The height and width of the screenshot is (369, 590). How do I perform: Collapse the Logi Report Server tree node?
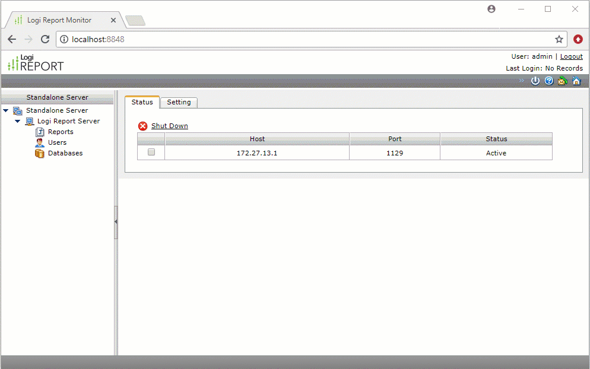[17, 121]
